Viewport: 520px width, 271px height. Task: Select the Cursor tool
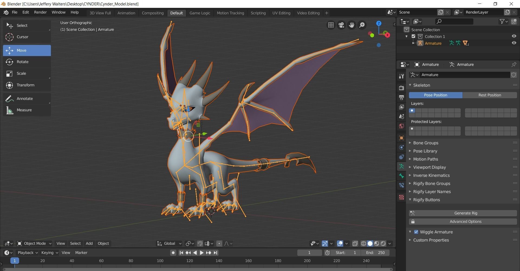pos(27,37)
